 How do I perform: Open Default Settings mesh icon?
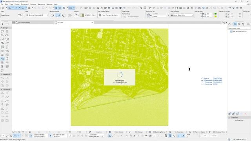pos(20,15)
